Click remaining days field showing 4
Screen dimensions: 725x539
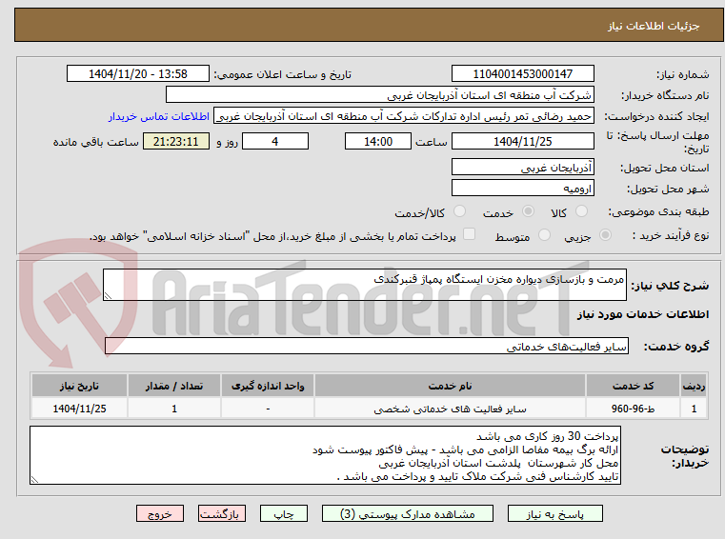click(275, 141)
